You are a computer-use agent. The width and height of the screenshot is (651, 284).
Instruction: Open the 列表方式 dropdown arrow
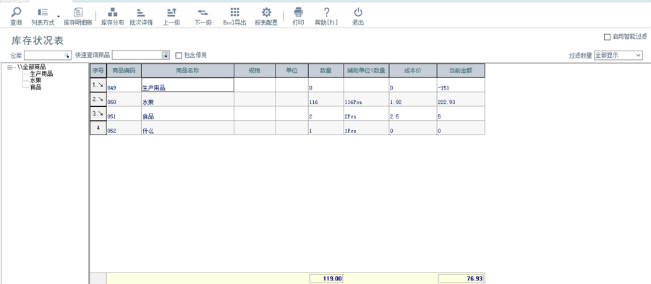coord(59,17)
